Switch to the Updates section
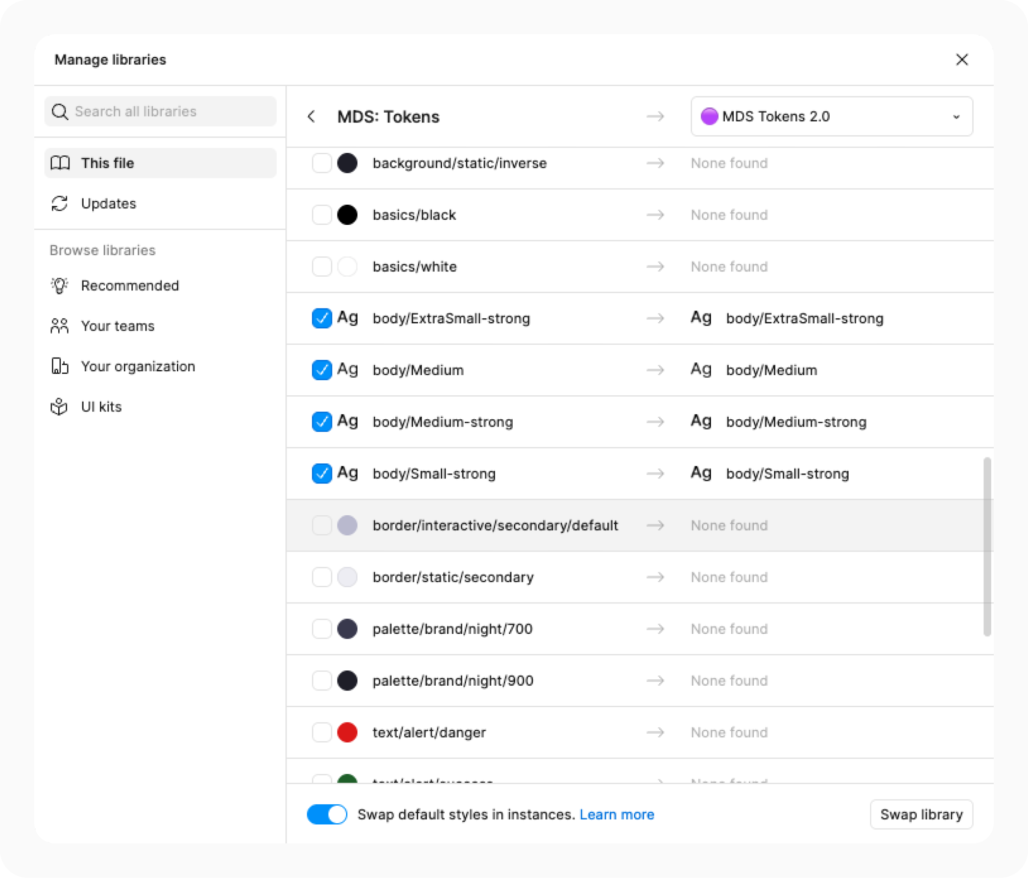 108,203
